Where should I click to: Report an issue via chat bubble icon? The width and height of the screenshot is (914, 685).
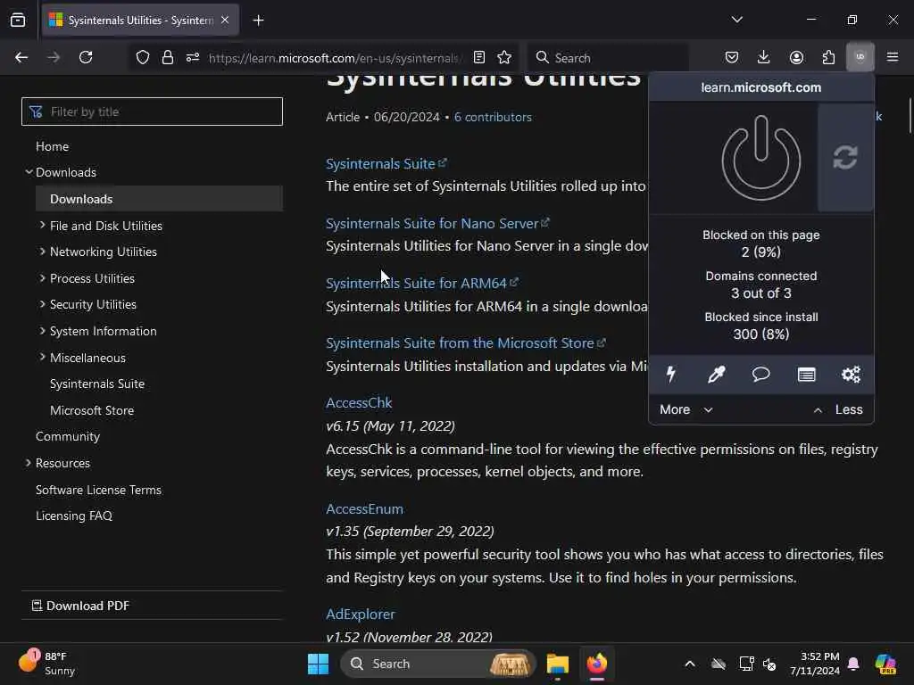pos(760,374)
